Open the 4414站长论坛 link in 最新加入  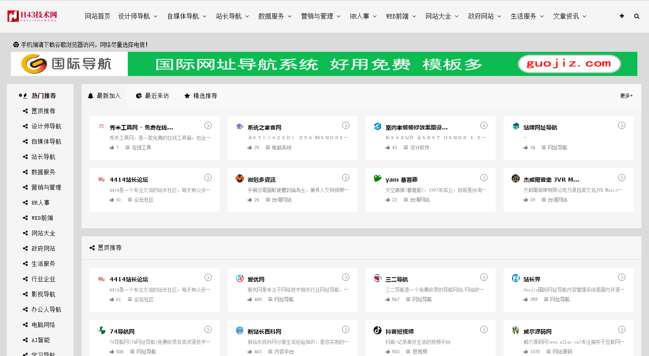click(x=129, y=180)
